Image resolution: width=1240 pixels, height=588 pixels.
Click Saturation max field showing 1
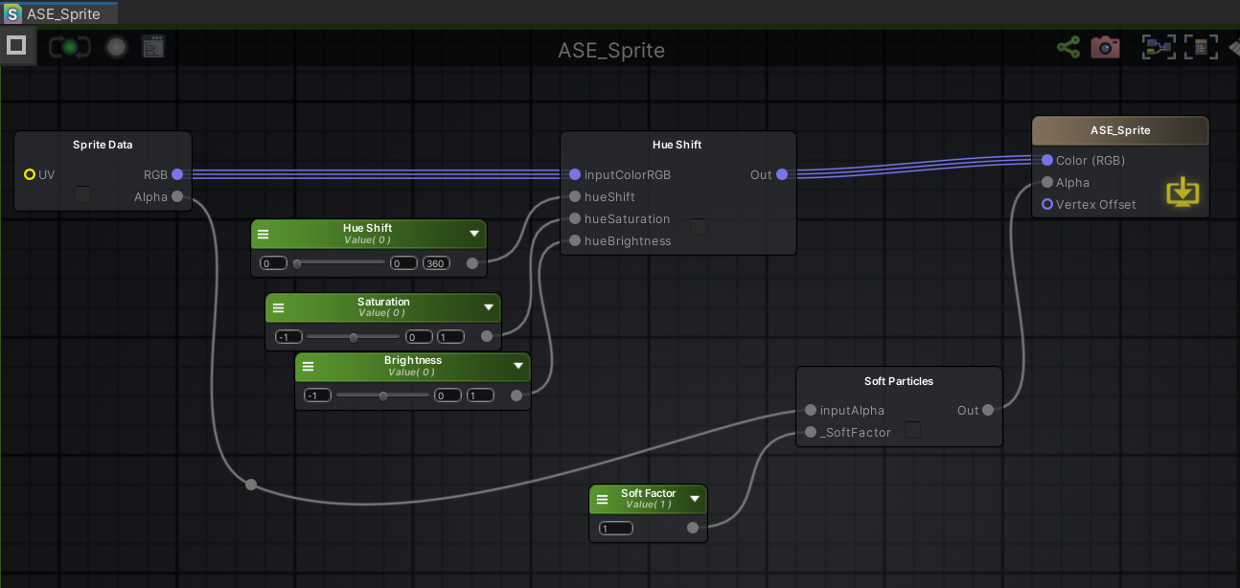(451, 337)
